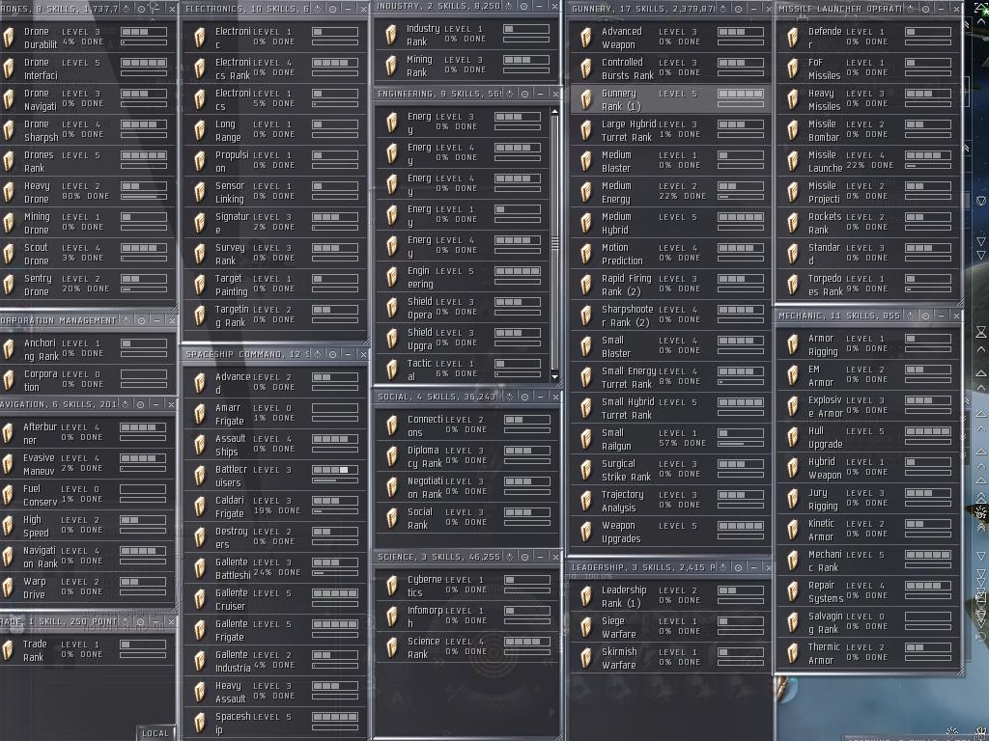The image size is (989, 741).
Task: Select the Hull Upgrade skill book icon
Action: pyautogui.click(x=793, y=437)
